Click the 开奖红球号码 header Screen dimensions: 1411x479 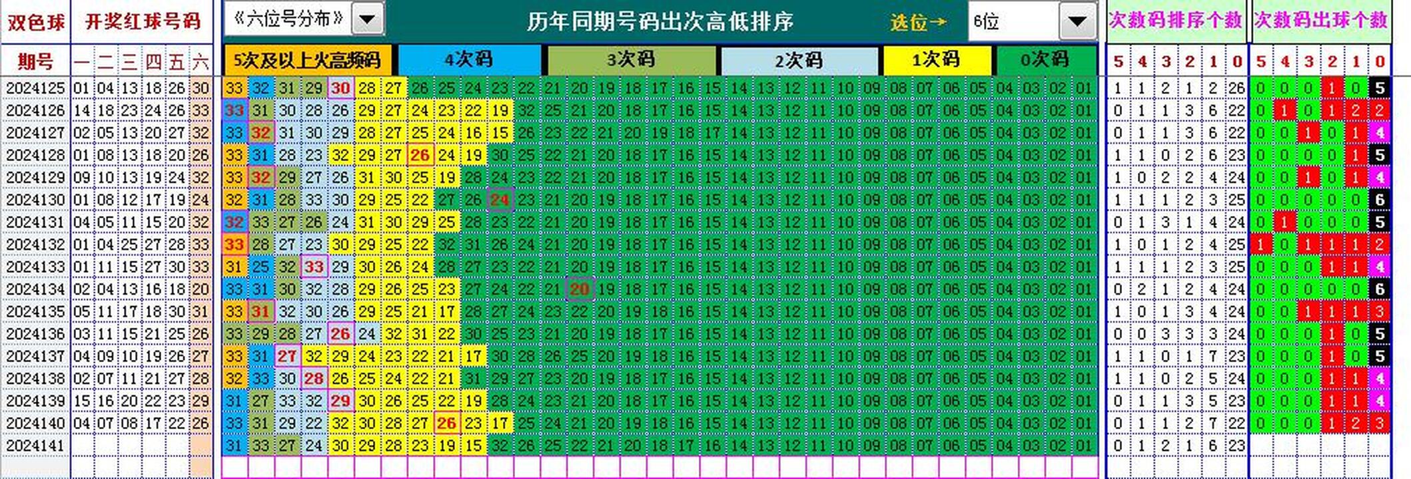click(x=143, y=21)
